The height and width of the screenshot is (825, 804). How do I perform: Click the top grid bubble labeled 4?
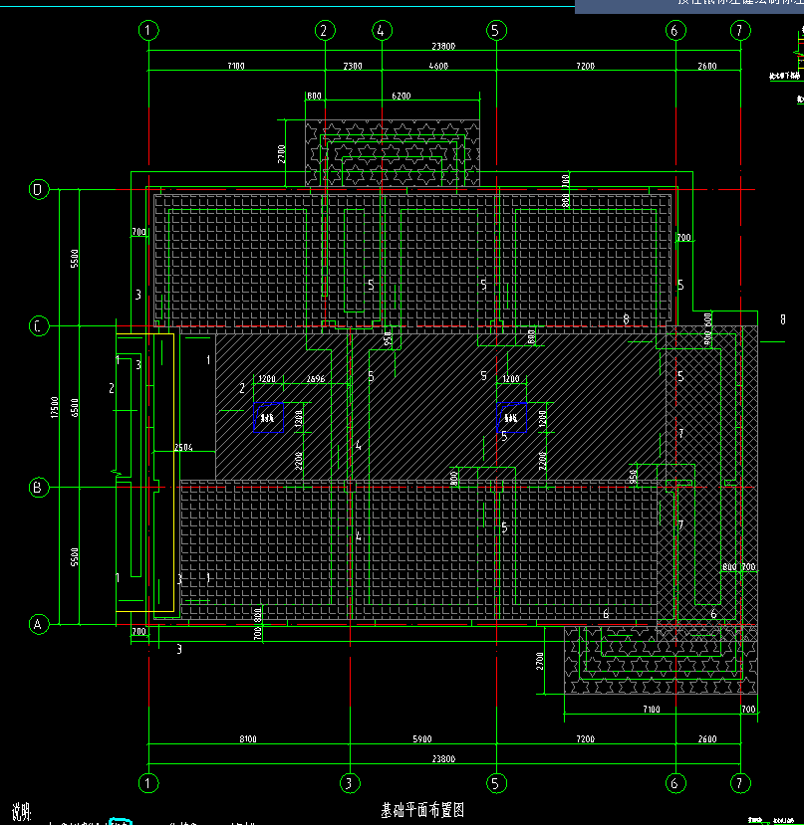click(x=382, y=31)
